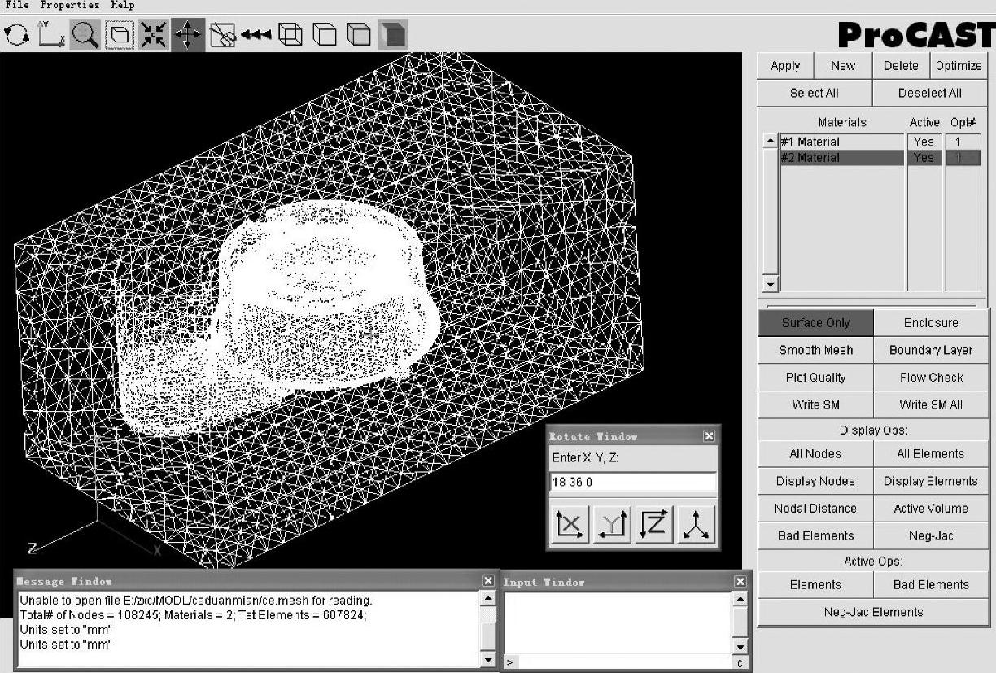Select the magnifying glass zoom tool
This screenshot has width=996, height=673.
(x=85, y=34)
